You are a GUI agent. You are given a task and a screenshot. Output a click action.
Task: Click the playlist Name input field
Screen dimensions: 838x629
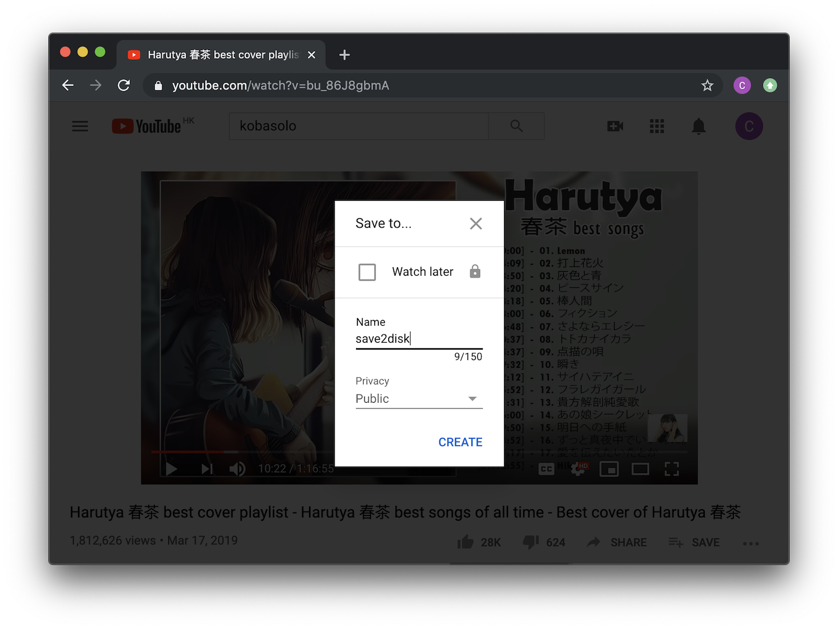click(x=419, y=339)
